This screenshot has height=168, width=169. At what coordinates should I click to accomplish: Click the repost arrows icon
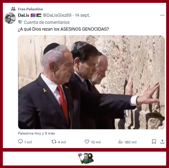[x=54, y=142]
